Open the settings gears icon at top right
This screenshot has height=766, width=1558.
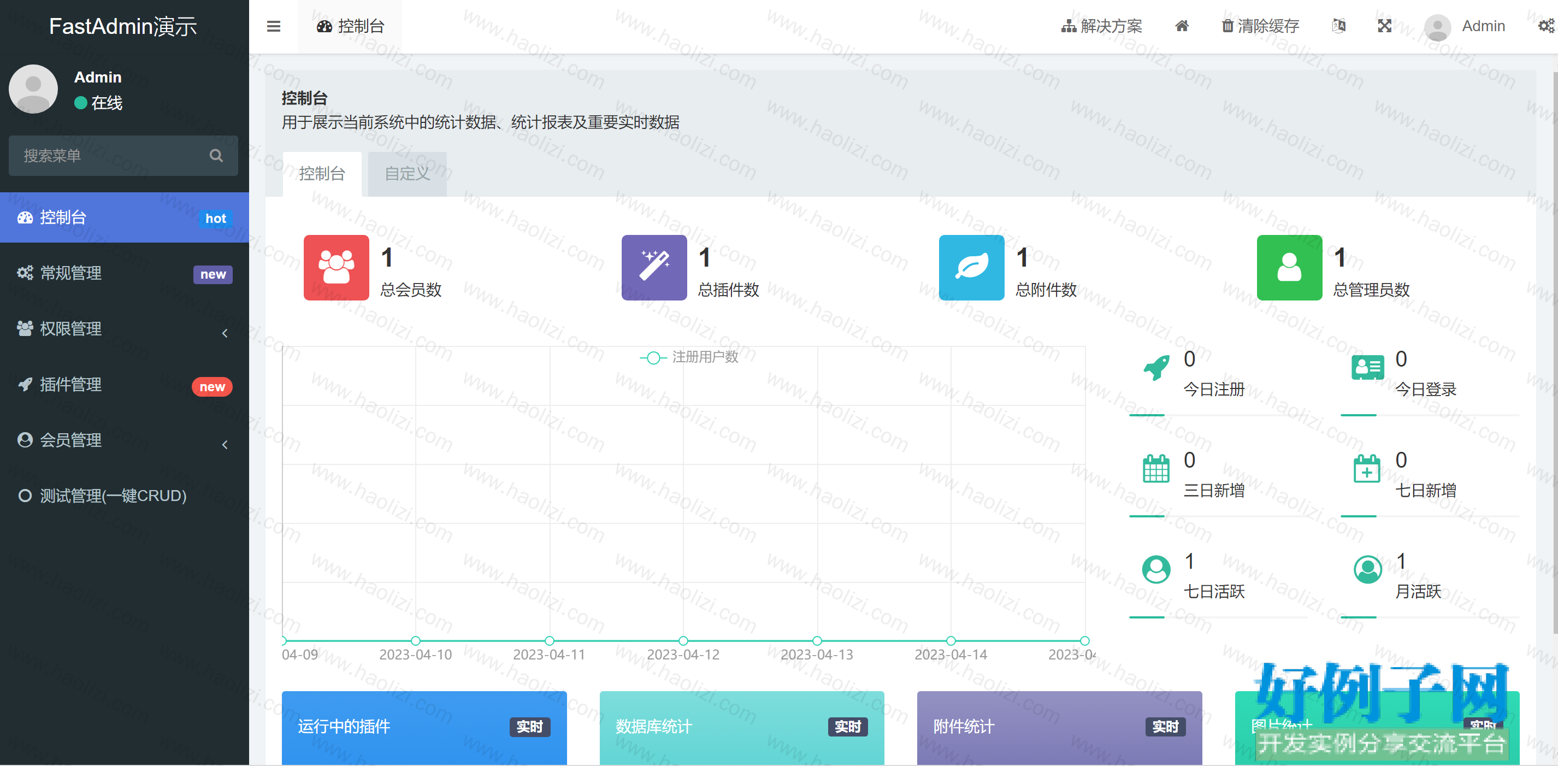pos(1546,26)
